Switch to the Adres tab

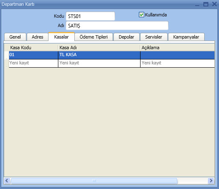pyautogui.click(x=37, y=37)
